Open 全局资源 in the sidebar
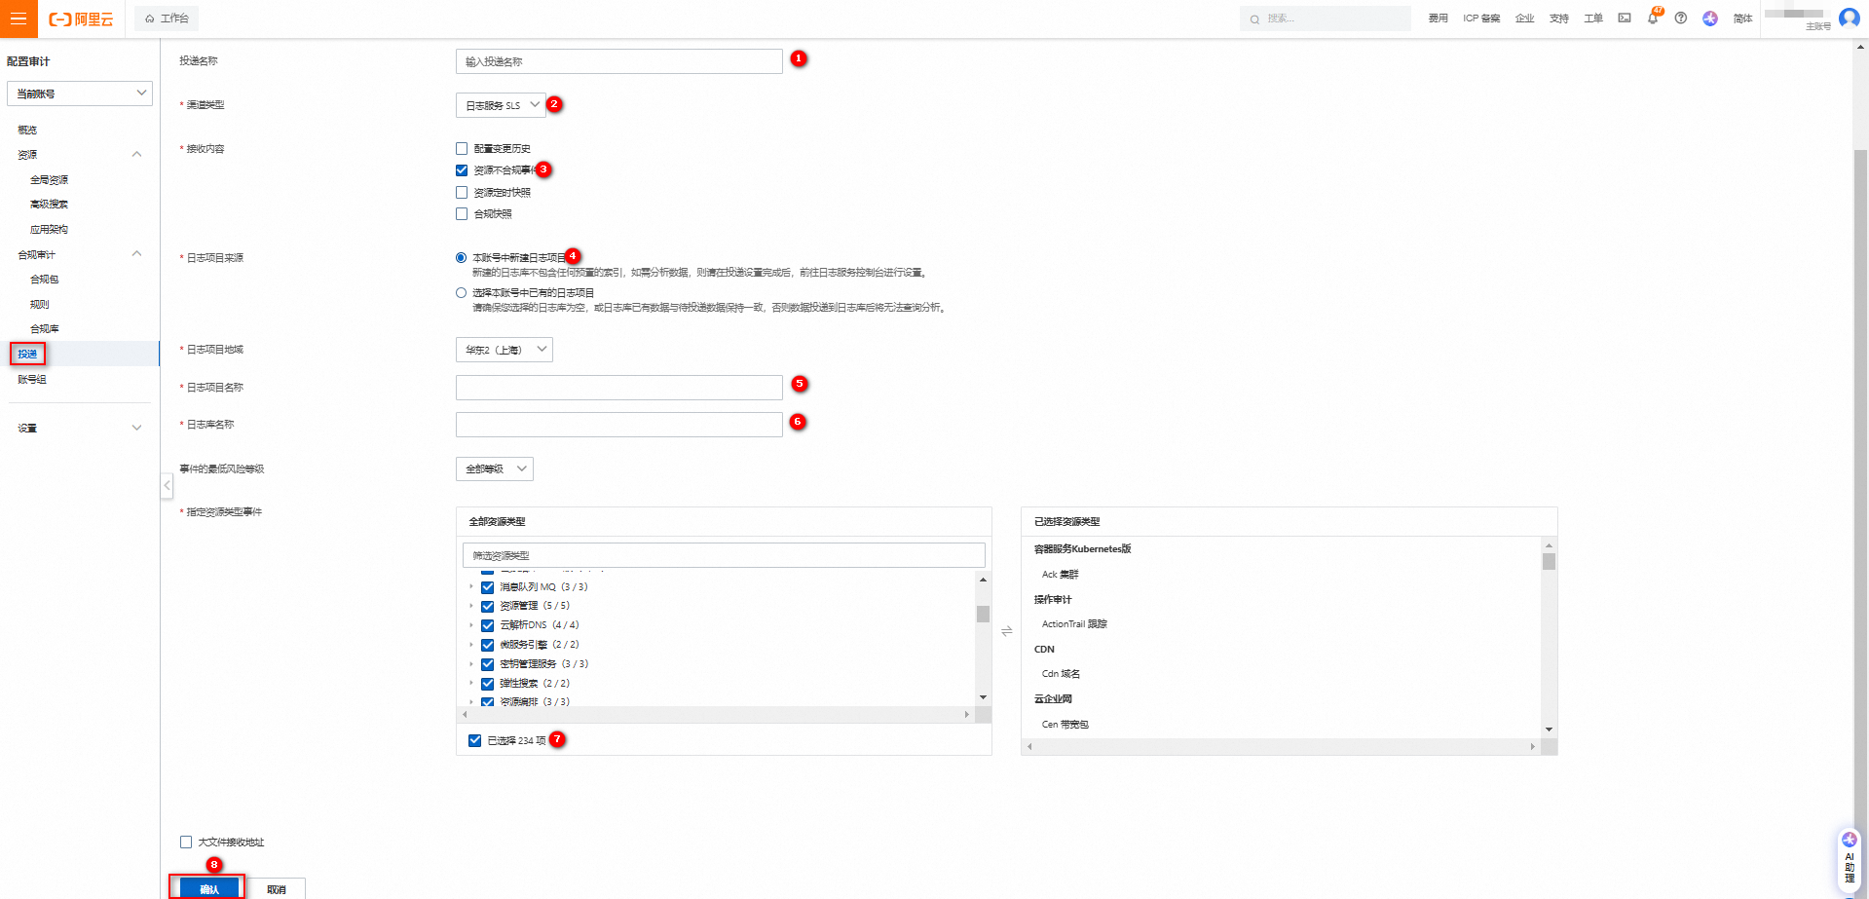Viewport: 1869px width, 899px height. [x=49, y=179]
